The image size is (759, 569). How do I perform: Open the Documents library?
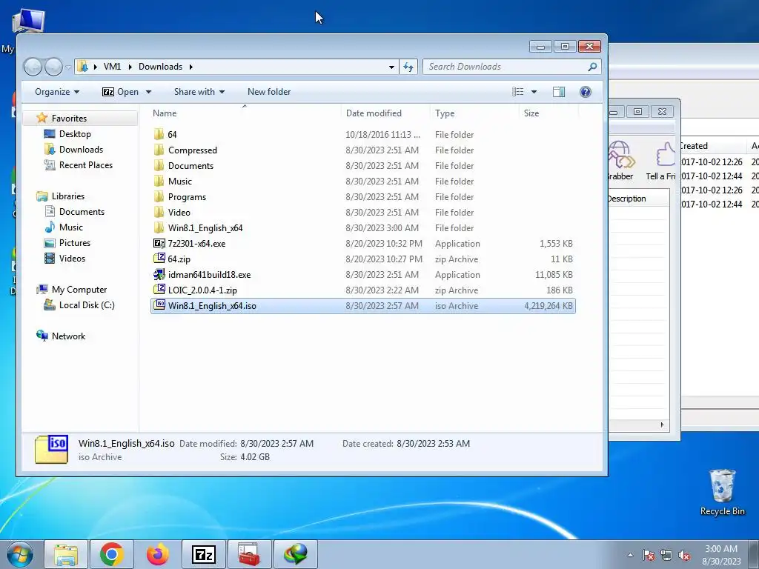82,212
